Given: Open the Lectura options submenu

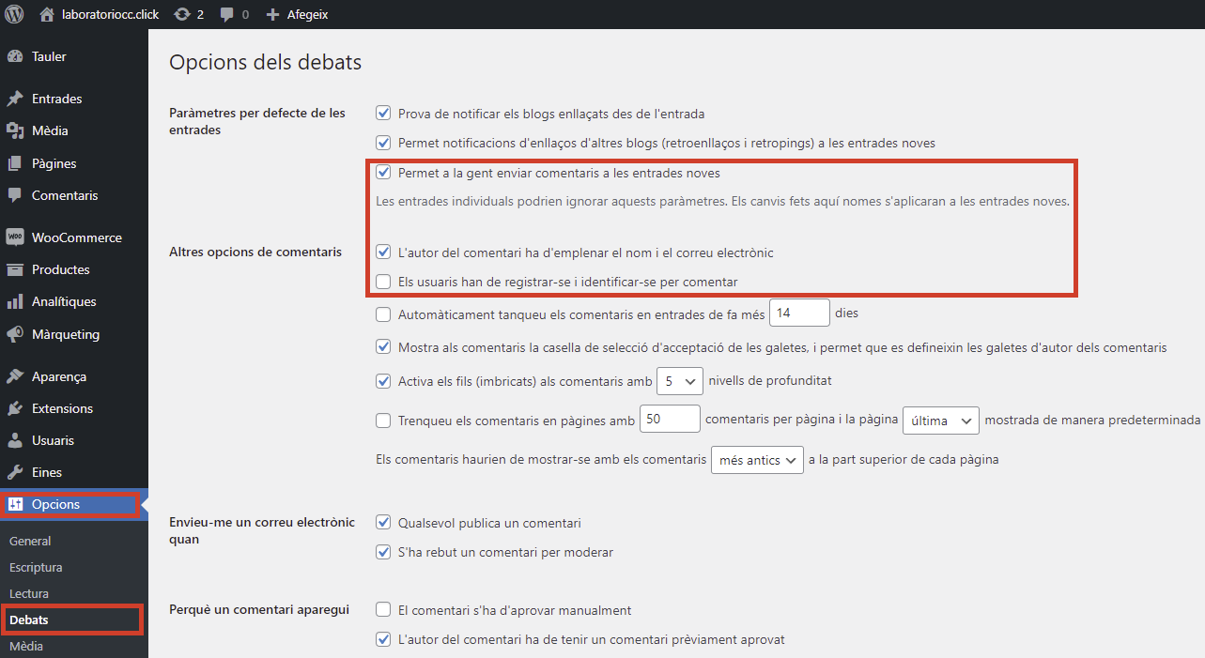Looking at the screenshot, I should (x=29, y=593).
